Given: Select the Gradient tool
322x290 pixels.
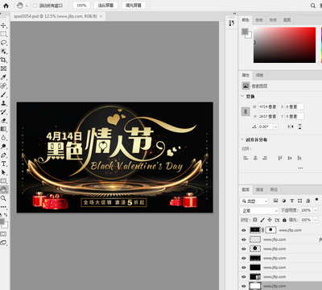Looking at the screenshot, I should (3, 129).
